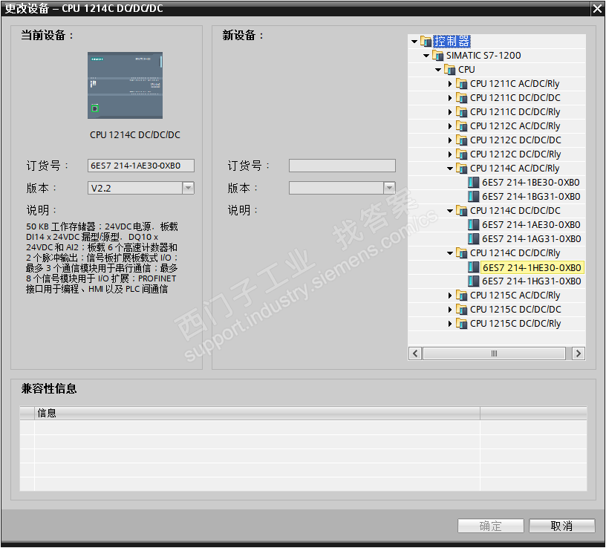Viewport: 606px width, 548px height.
Task: Click the CPU 1212C DC/DC/DC folder icon
Action: coord(462,140)
